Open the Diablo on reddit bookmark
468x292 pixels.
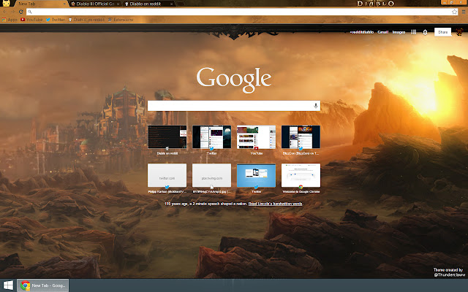(86, 20)
